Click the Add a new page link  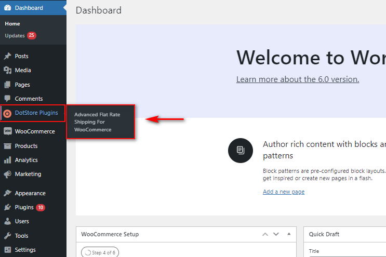click(x=284, y=192)
